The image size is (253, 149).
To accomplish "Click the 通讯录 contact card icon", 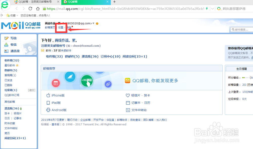I will (x=6, y=51).
